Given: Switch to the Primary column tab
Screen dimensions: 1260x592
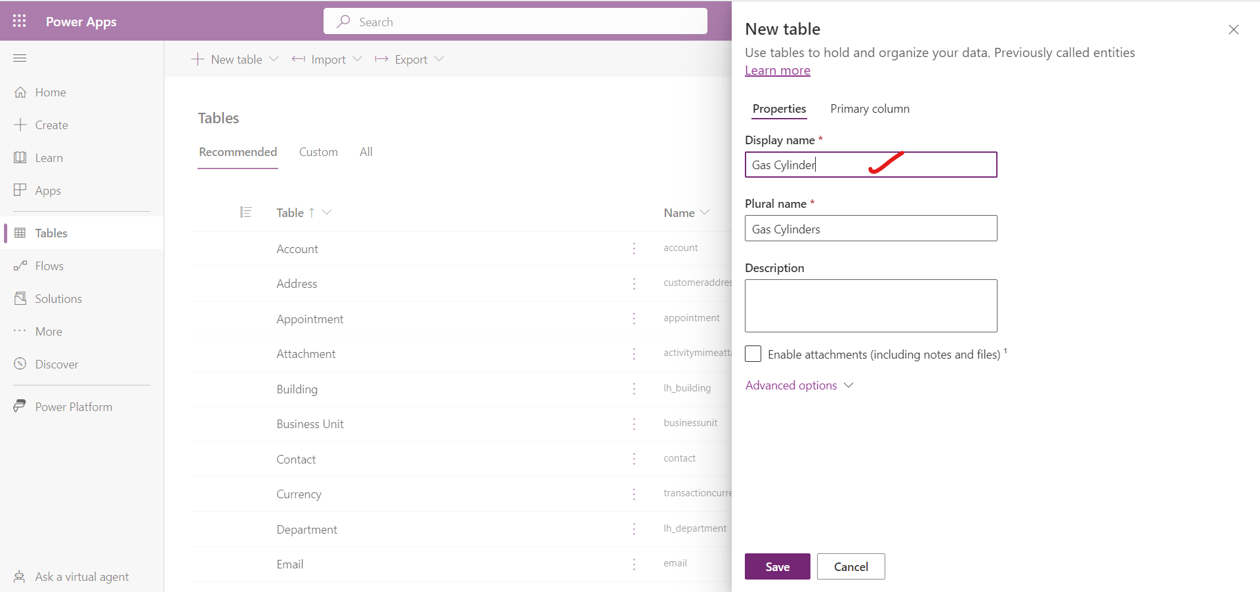Looking at the screenshot, I should [870, 109].
